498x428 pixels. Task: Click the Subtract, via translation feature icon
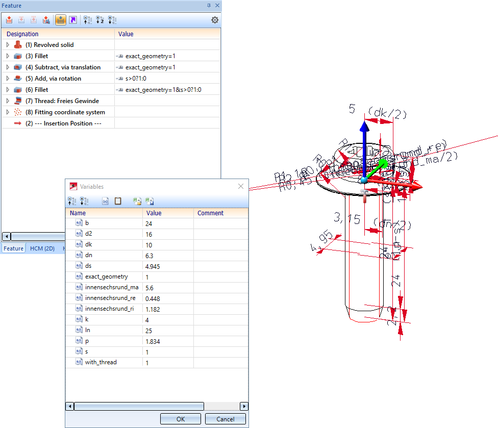[x=18, y=67]
